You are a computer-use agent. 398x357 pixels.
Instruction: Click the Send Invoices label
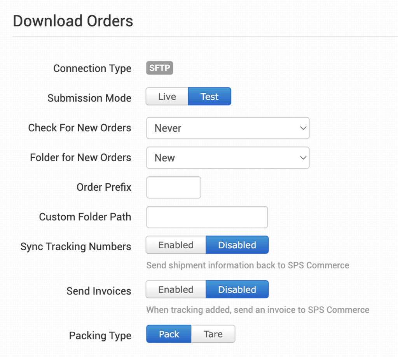coord(99,291)
